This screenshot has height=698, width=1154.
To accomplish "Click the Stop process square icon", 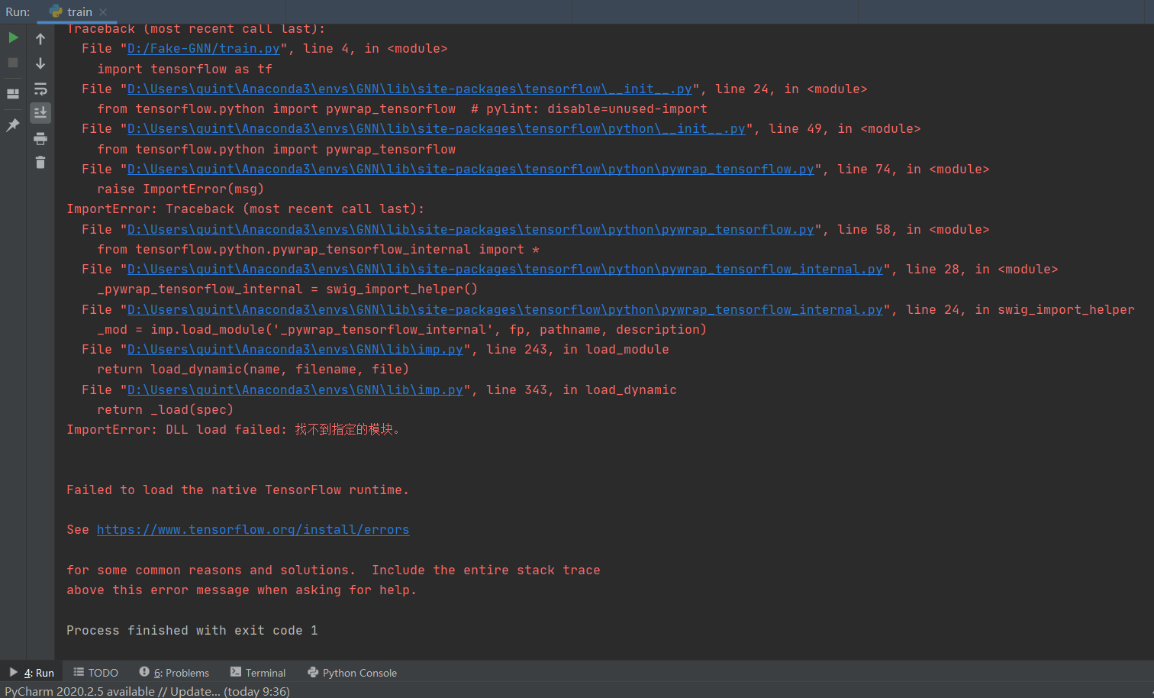I will pyautogui.click(x=13, y=63).
